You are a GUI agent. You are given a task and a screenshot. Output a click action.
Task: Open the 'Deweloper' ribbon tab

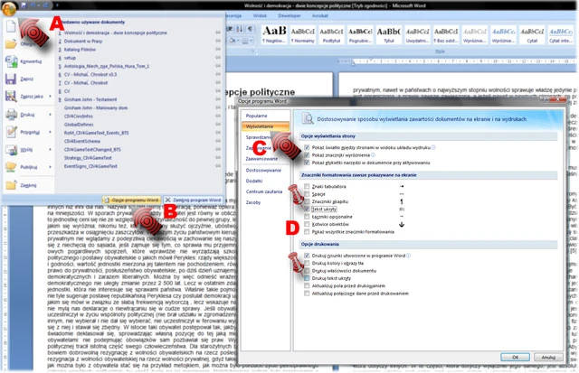[x=289, y=16]
